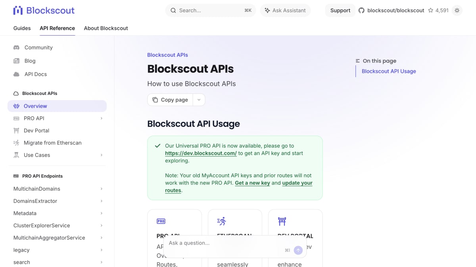
Task: Click the GitHub icon beside blockscout/blockscout
Action: [x=361, y=10]
